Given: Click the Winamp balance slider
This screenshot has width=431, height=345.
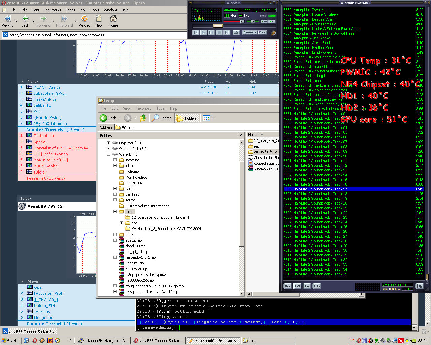Looking at the screenshot, I should pos(253,21).
